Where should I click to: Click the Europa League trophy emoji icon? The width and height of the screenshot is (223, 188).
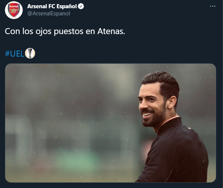(x=30, y=53)
